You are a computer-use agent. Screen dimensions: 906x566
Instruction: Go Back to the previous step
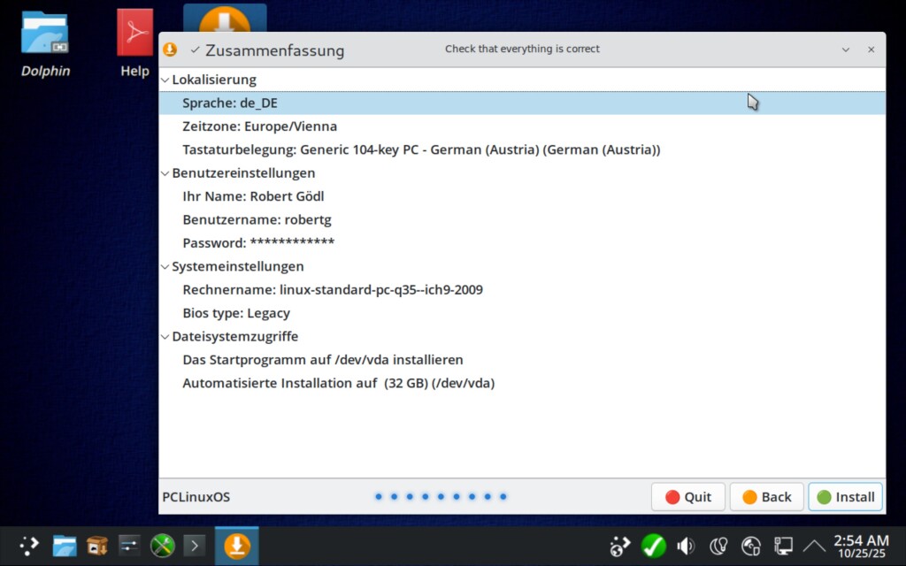click(x=766, y=497)
